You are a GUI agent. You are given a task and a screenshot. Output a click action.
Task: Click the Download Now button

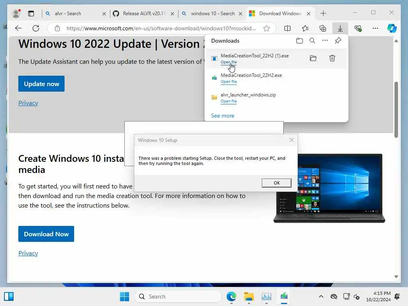point(46,234)
